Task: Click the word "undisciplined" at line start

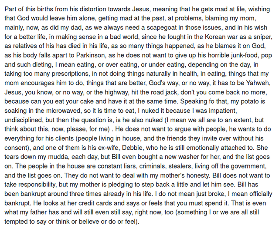Action: (x=23, y=120)
